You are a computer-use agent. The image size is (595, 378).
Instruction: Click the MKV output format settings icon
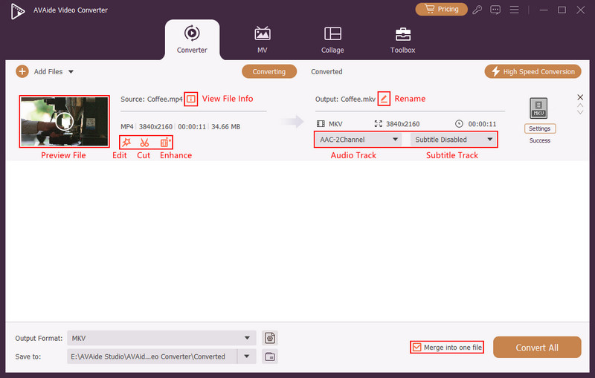(538, 108)
